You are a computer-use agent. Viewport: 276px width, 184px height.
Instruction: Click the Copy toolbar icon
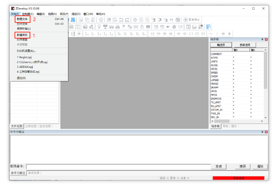click(87, 20)
